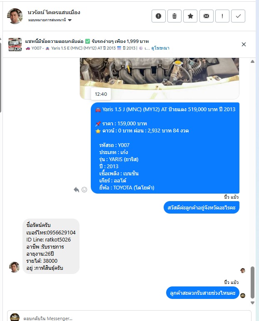Click the scrollbar up arrow

(253, 62)
